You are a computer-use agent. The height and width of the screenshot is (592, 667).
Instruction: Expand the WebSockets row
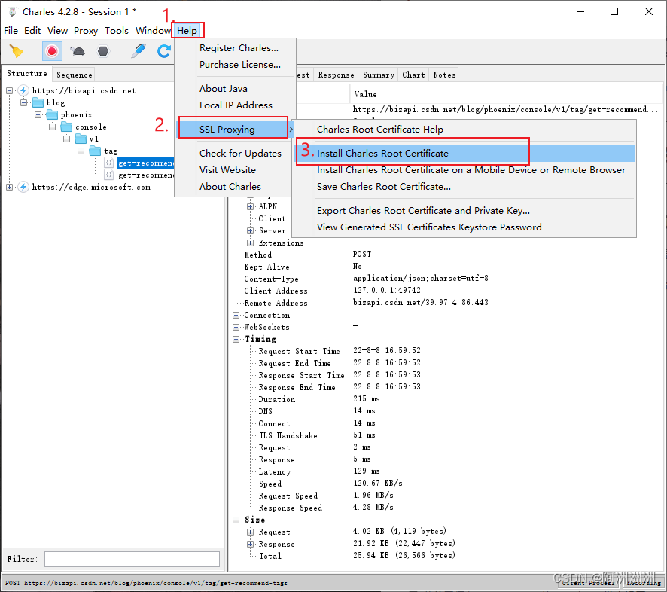coord(236,328)
